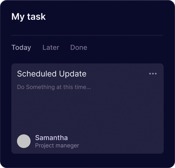The height and width of the screenshot is (168, 175).
Task: Show more options for the task card
Action: click(153, 73)
